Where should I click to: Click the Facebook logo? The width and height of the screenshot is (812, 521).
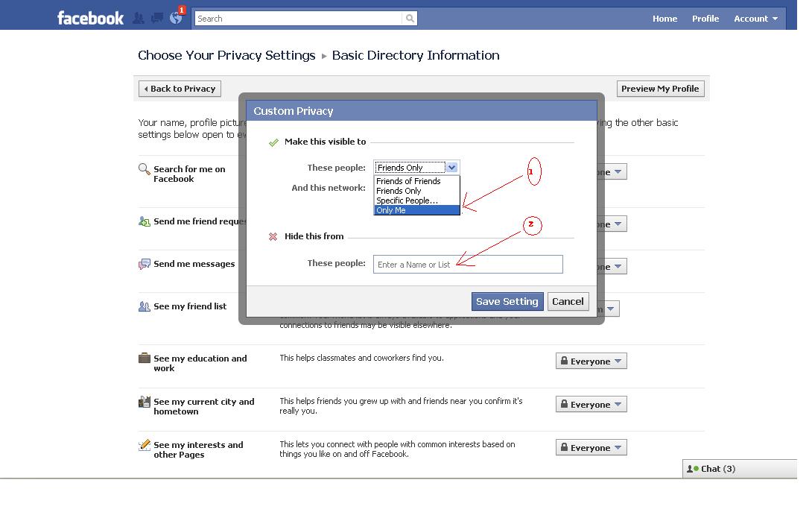coord(90,18)
